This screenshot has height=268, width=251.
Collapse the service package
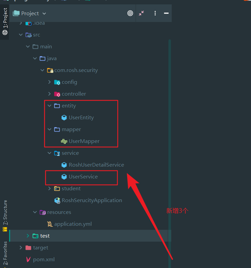coord(50,153)
